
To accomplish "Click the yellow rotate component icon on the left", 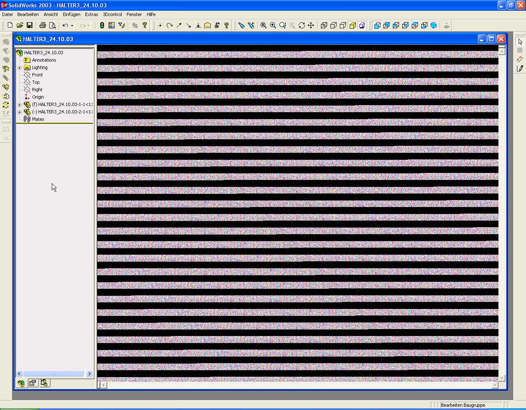I will (6, 105).
